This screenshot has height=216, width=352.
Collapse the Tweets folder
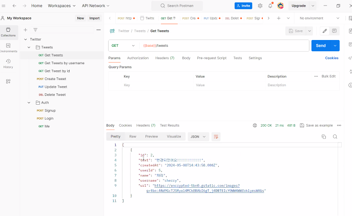point(29,47)
